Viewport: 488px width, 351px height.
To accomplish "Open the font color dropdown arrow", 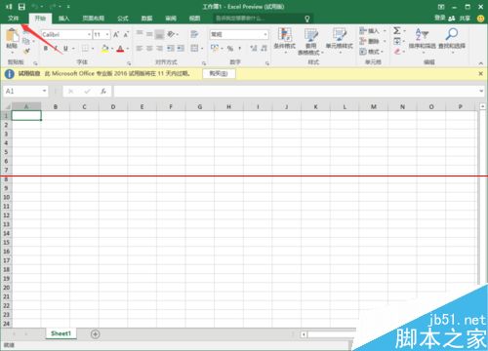I will coord(128,49).
